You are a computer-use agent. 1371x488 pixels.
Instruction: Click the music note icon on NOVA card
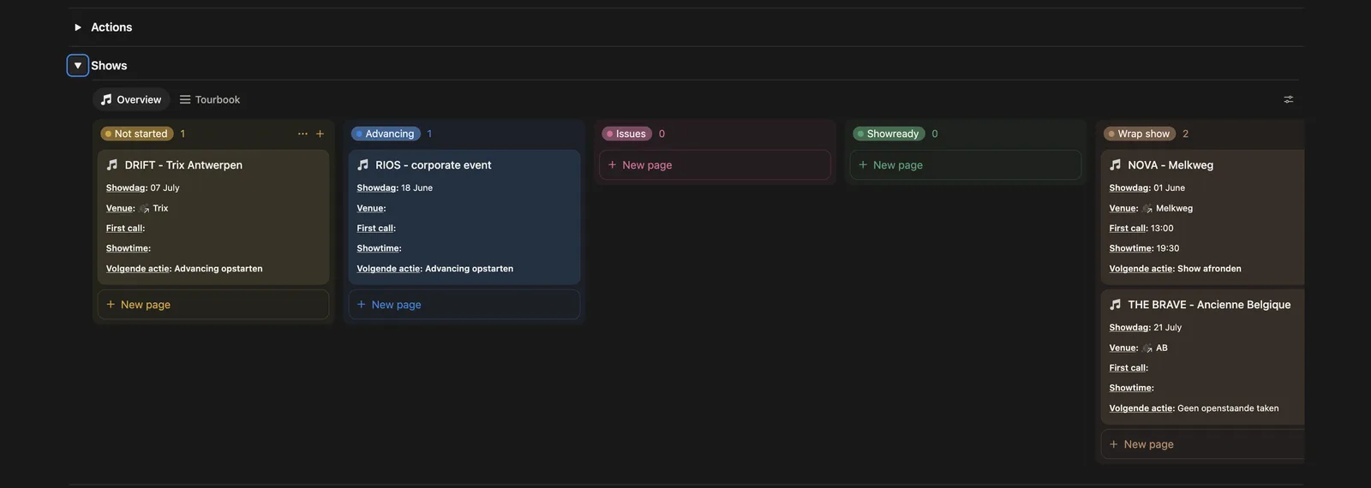tap(1115, 164)
